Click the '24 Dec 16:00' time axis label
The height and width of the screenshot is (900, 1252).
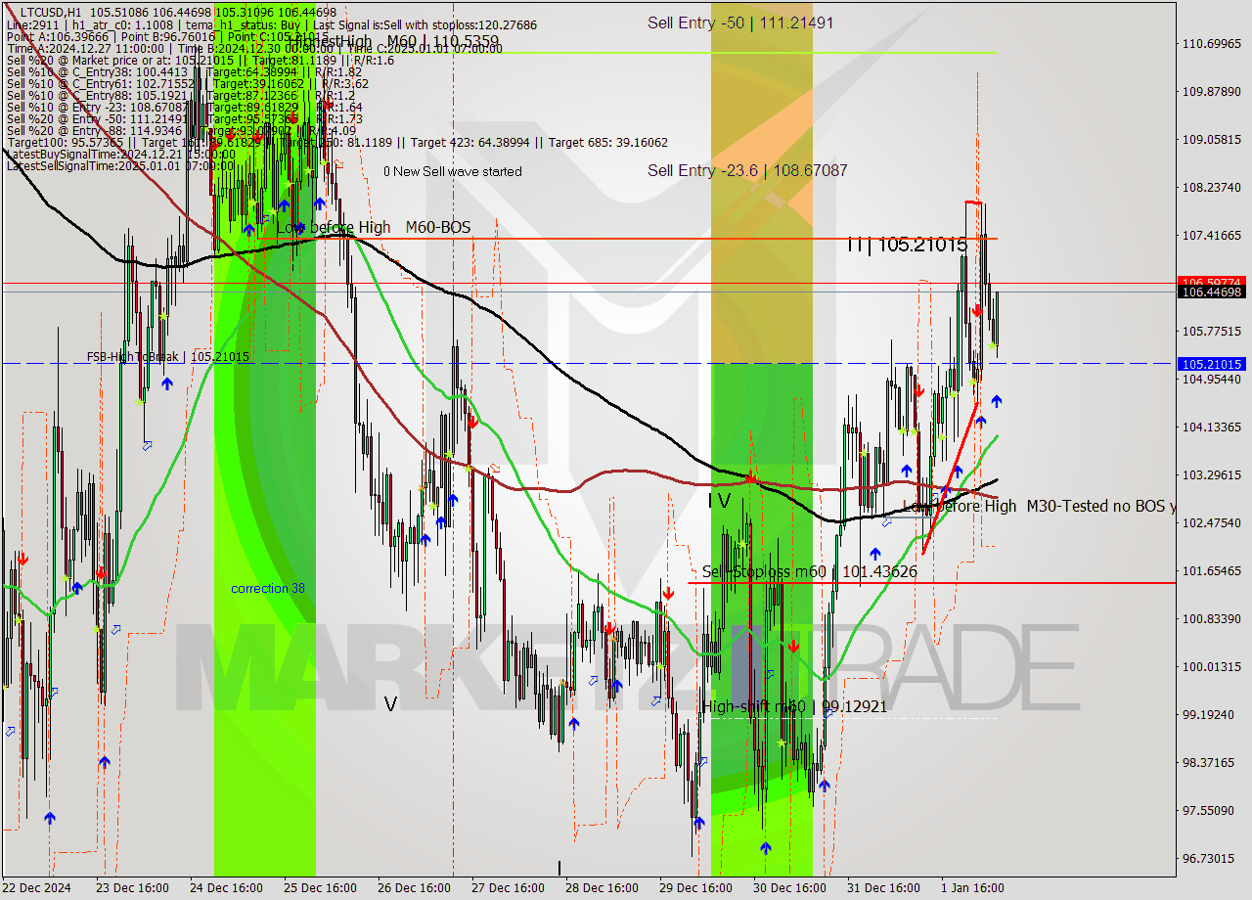click(x=226, y=888)
